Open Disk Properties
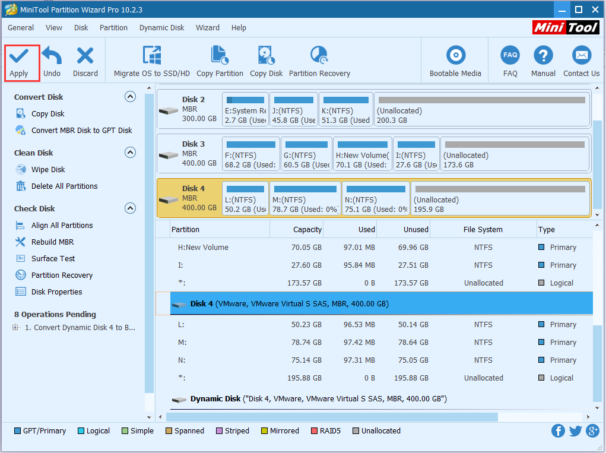The height and width of the screenshot is (453, 606). (56, 292)
